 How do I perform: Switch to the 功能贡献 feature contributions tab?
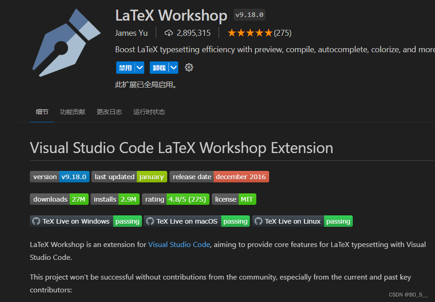73,112
